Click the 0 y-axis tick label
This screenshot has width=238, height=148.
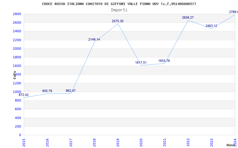tap(20, 135)
